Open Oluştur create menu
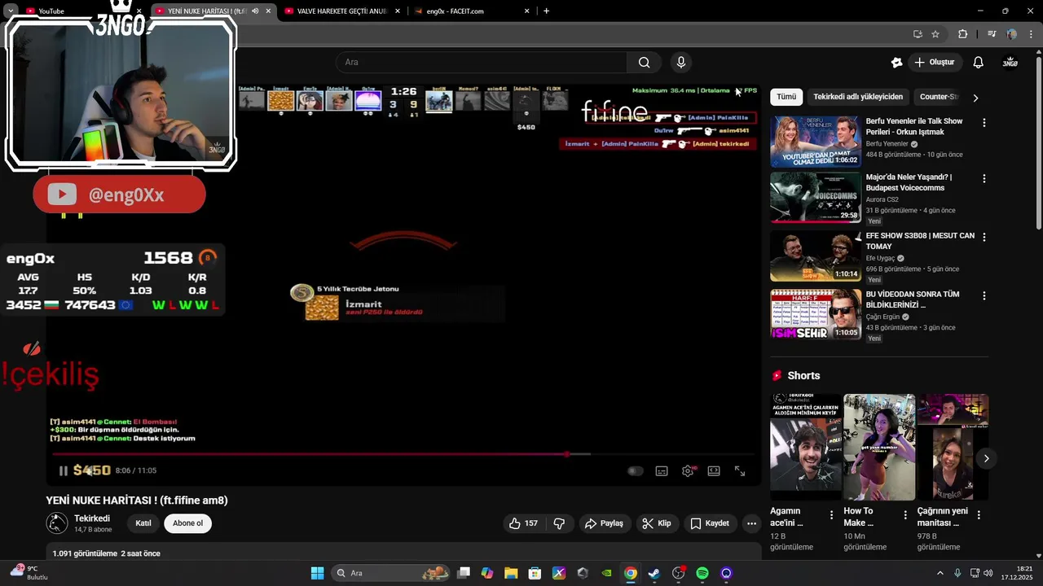1043x586 pixels. (934, 62)
